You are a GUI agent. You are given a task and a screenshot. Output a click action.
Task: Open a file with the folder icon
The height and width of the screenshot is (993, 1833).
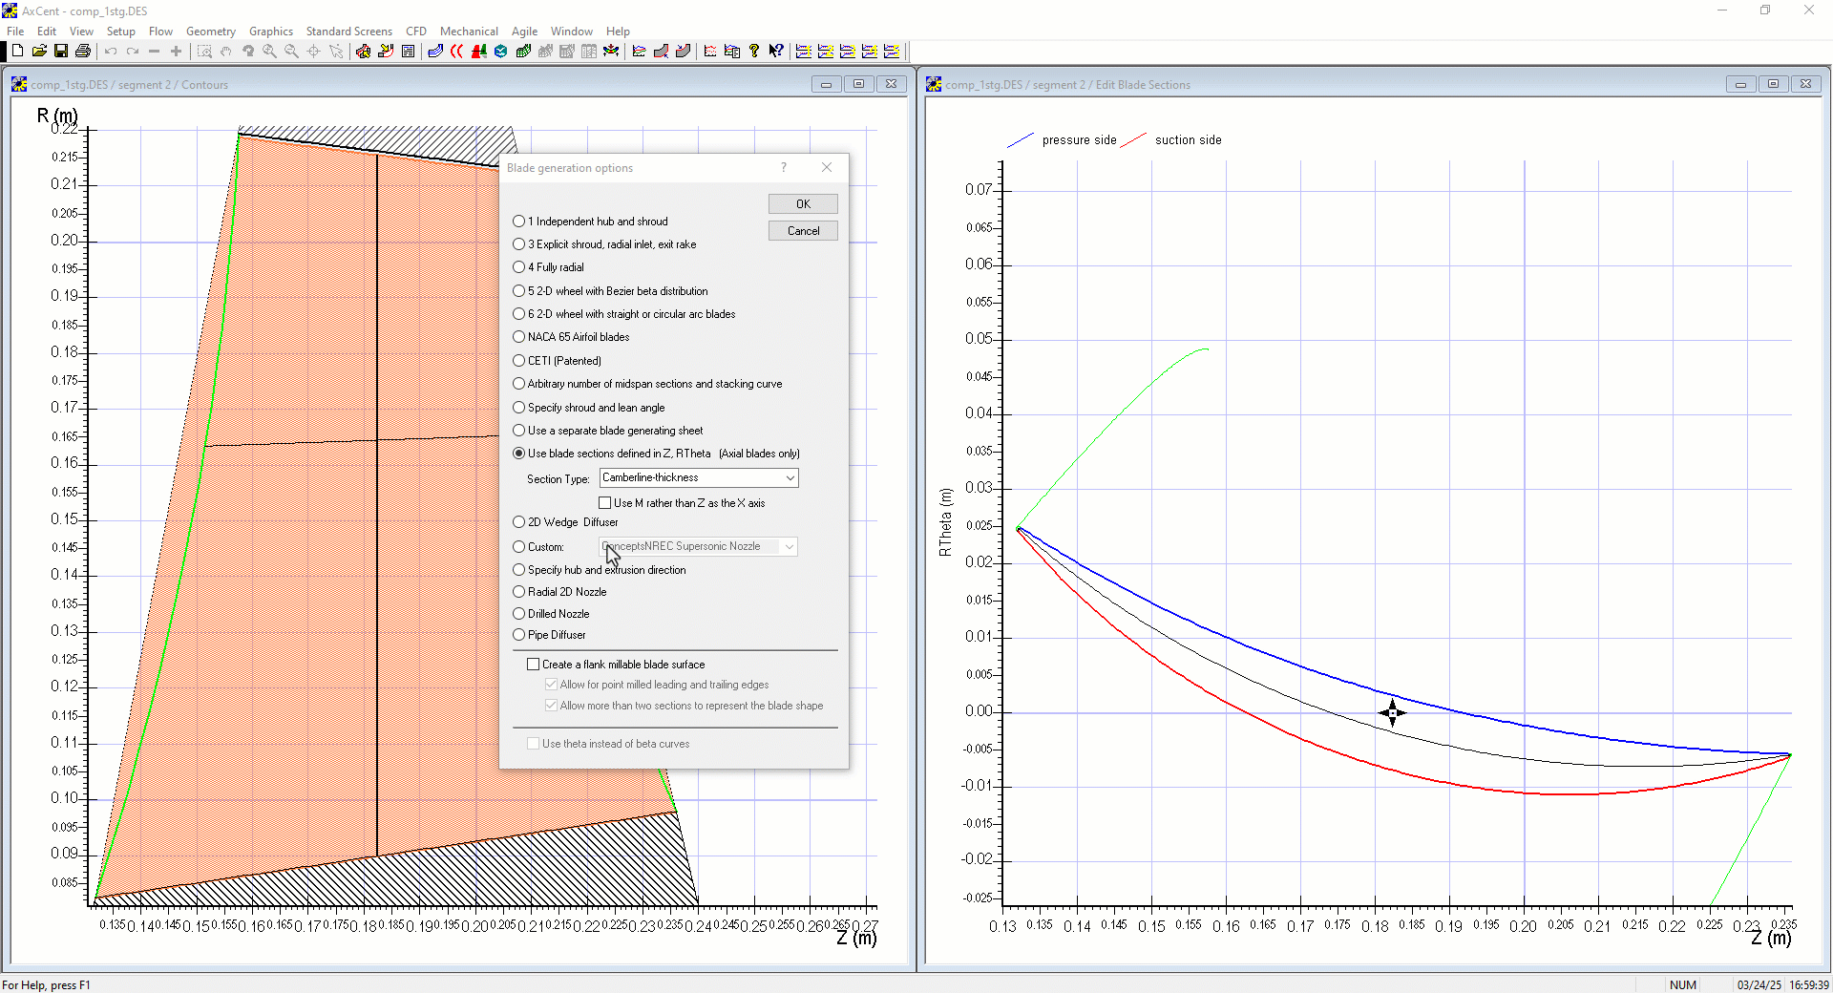[x=39, y=52]
